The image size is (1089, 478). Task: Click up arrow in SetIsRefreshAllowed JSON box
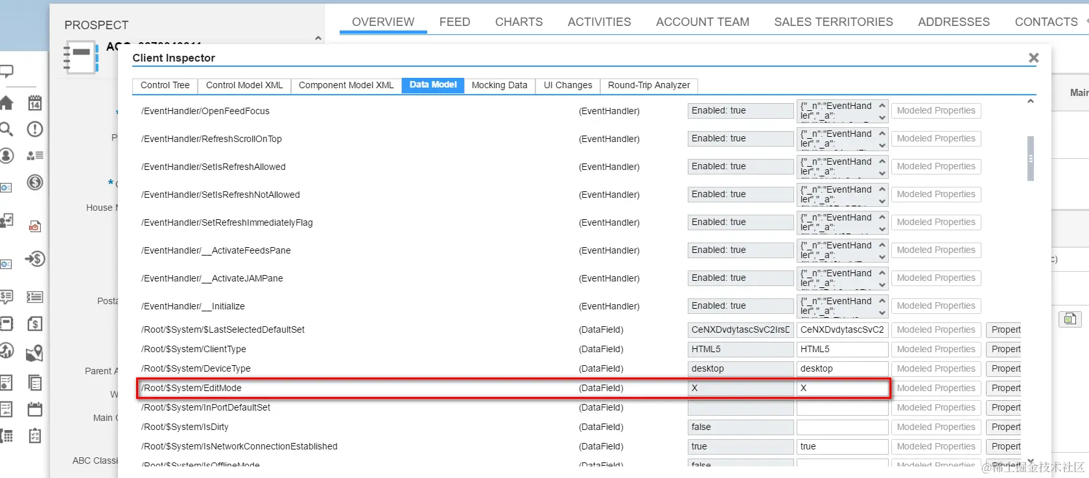(882, 161)
